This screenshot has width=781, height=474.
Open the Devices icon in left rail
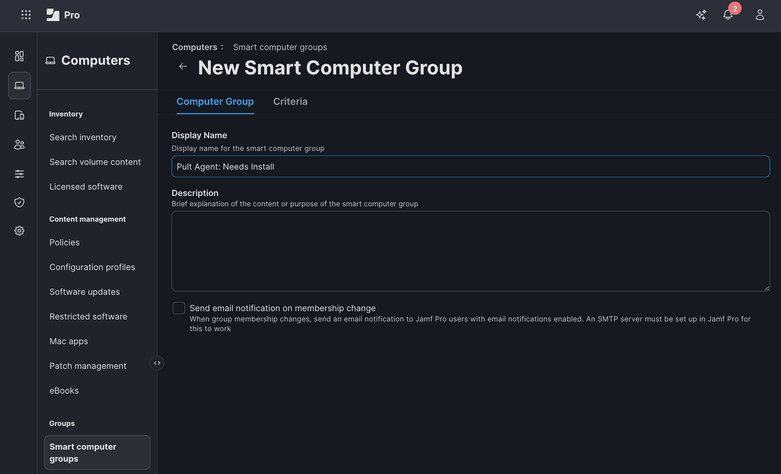tap(19, 115)
